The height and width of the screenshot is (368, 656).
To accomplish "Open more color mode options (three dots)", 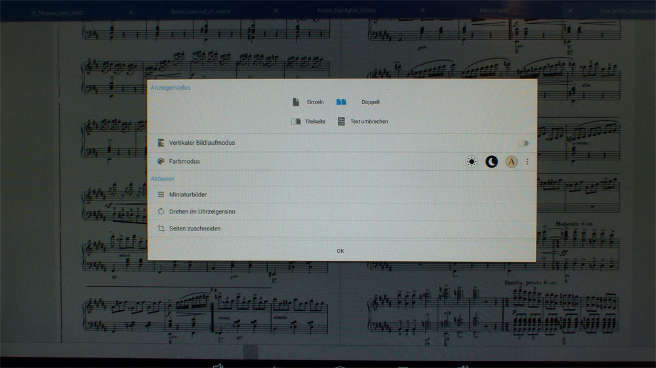I will pos(527,162).
